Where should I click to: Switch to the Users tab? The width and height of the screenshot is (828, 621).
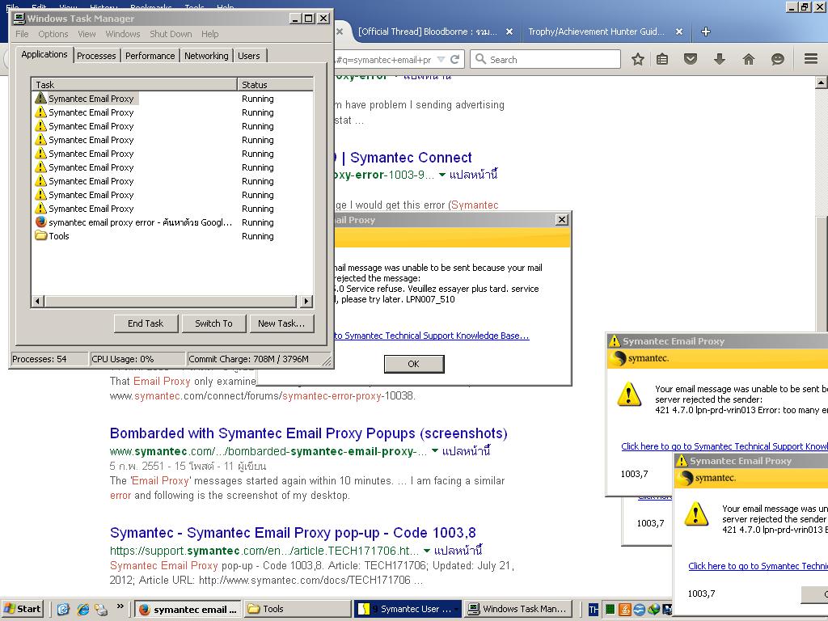249,56
